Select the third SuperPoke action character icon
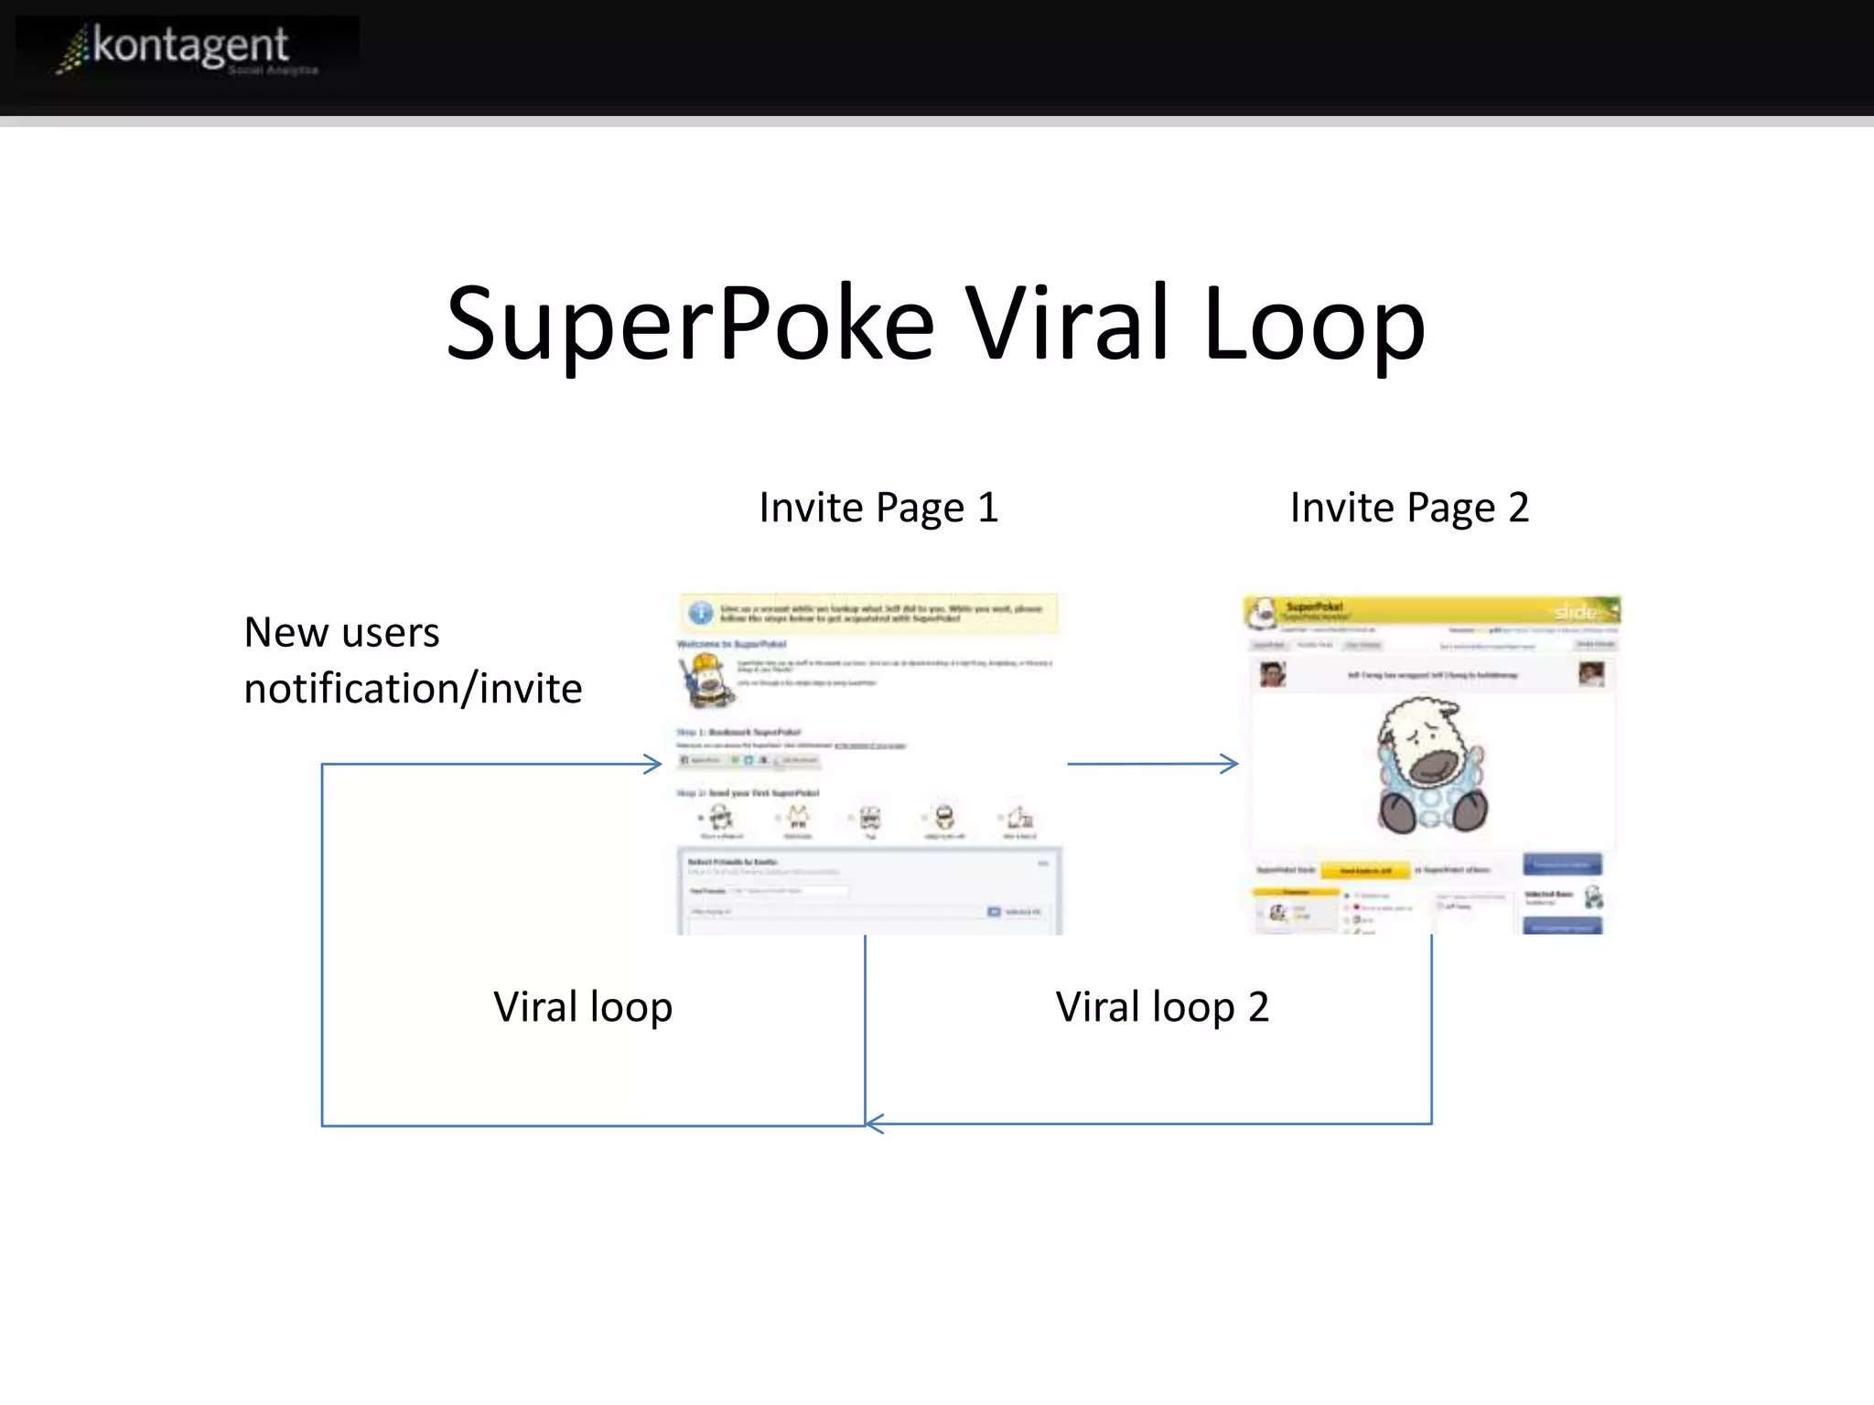 click(870, 817)
